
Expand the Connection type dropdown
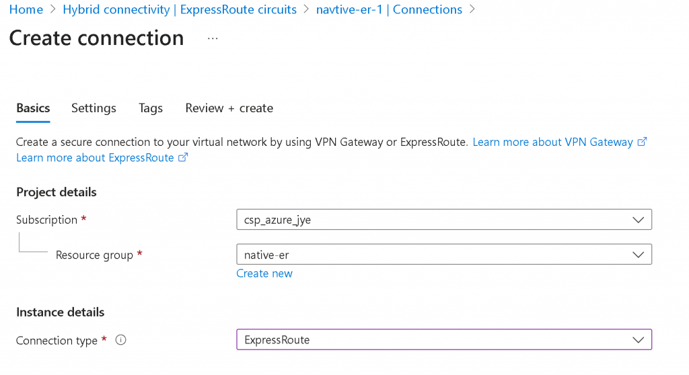click(443, 340)
